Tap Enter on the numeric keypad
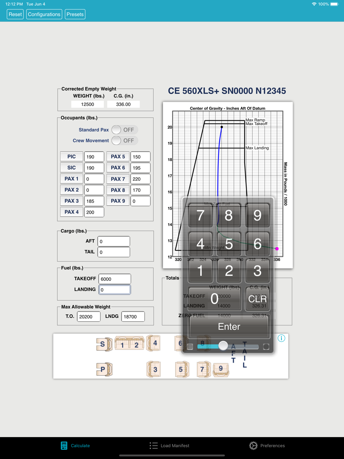 coord(229,327)
